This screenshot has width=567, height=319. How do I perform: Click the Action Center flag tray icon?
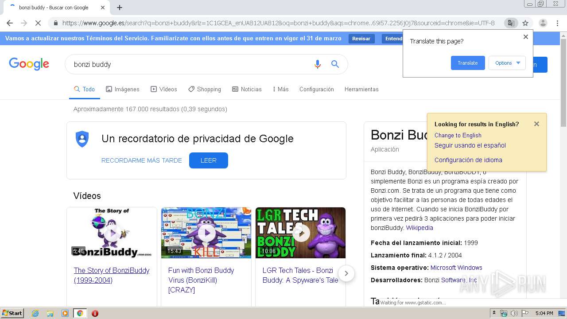524,313
